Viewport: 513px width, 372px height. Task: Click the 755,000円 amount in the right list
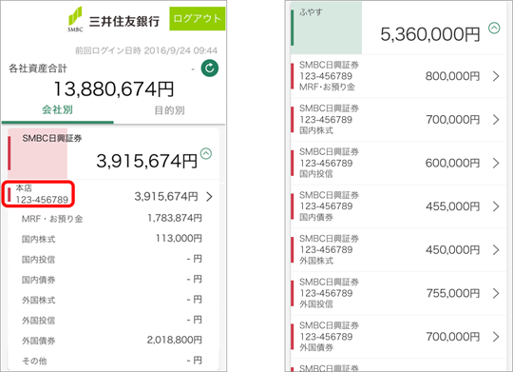click(x=452, y=293)
